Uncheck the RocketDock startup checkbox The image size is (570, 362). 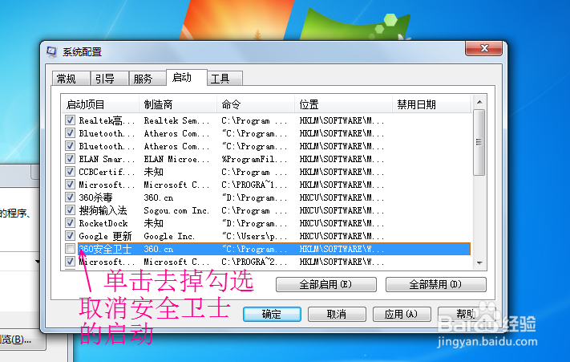point(70,222)
